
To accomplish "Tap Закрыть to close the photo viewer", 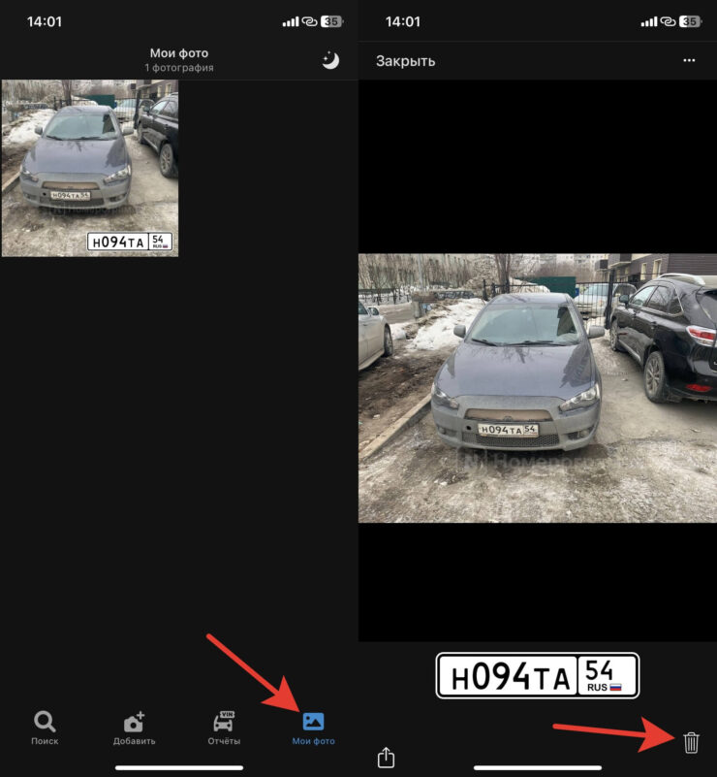I will click(x=405, y=61).
